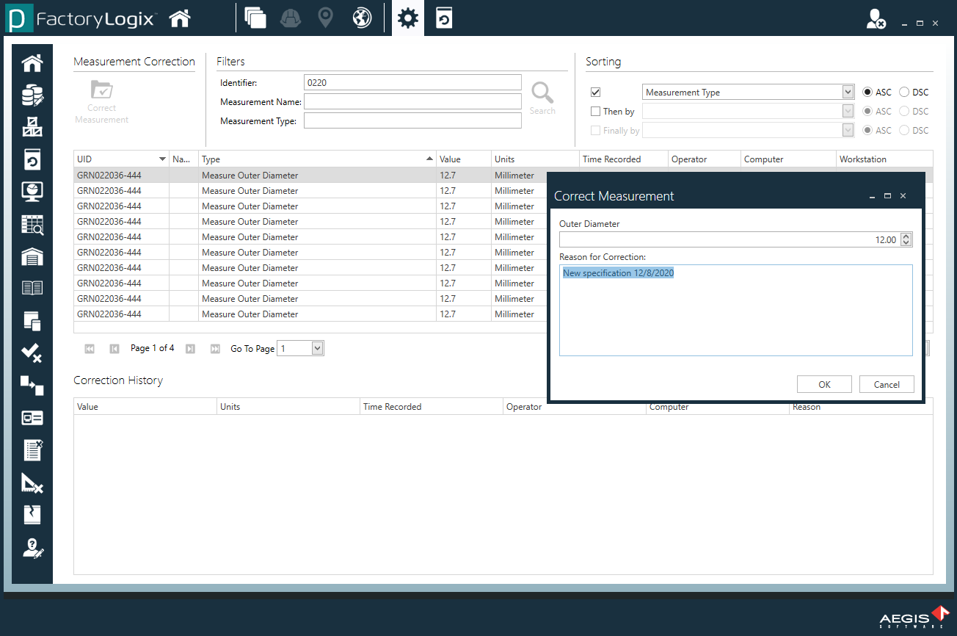Expand the Go To Page dropdown

317,349
